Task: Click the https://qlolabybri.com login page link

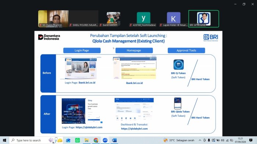Action: tap(89, 127)
